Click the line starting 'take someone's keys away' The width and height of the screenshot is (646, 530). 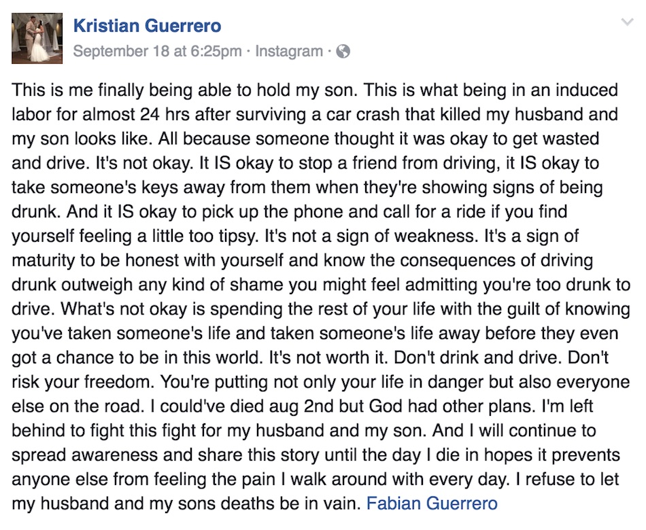click(307, 188)
